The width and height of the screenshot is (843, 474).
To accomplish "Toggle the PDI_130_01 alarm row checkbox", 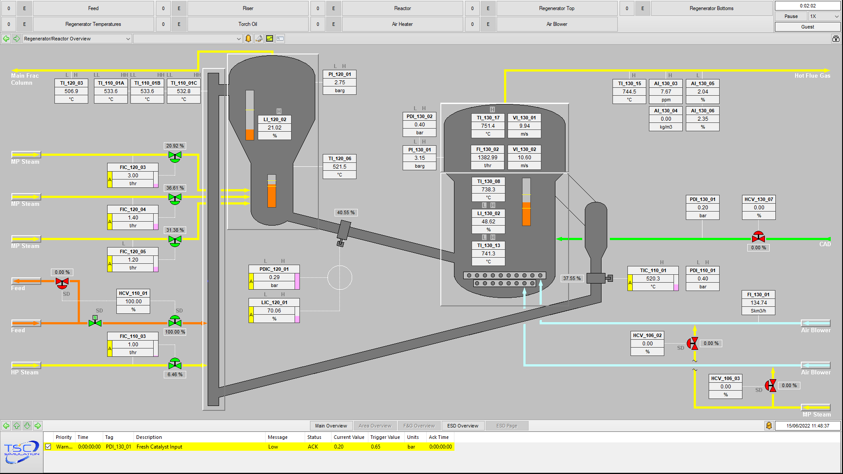I will click(x=48, y=447).
